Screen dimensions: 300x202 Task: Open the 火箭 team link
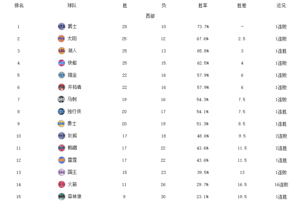coord(72,184)
